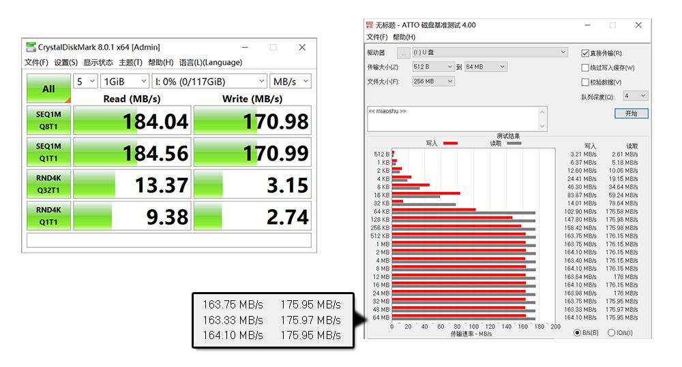Minimize the CrystalDiskMark window

(246, 47)
